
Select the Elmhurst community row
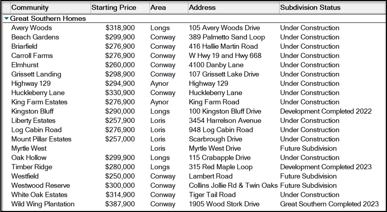tap(25, 65)
